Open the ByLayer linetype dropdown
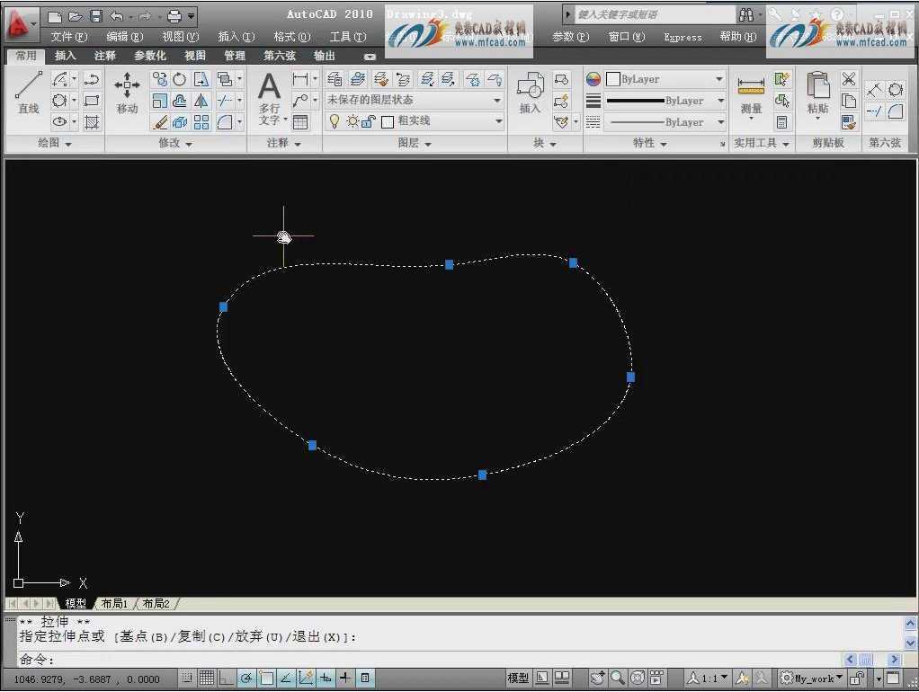This screenshot has width=919, height=692. [665, 122]
